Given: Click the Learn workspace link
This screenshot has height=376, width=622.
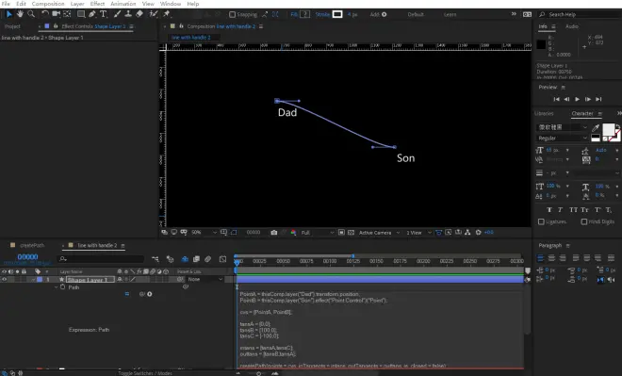Looking at the screenshot, I should [450, 14].
